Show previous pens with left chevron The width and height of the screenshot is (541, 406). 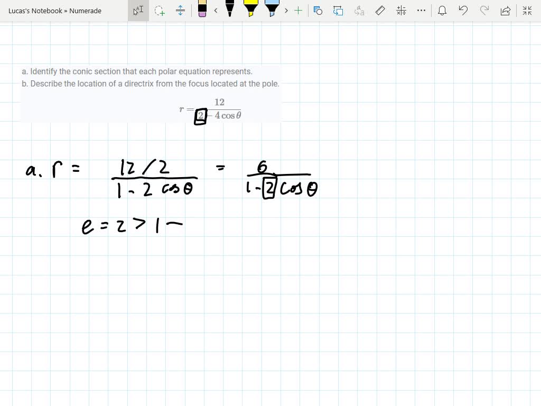tap(216, 11)
